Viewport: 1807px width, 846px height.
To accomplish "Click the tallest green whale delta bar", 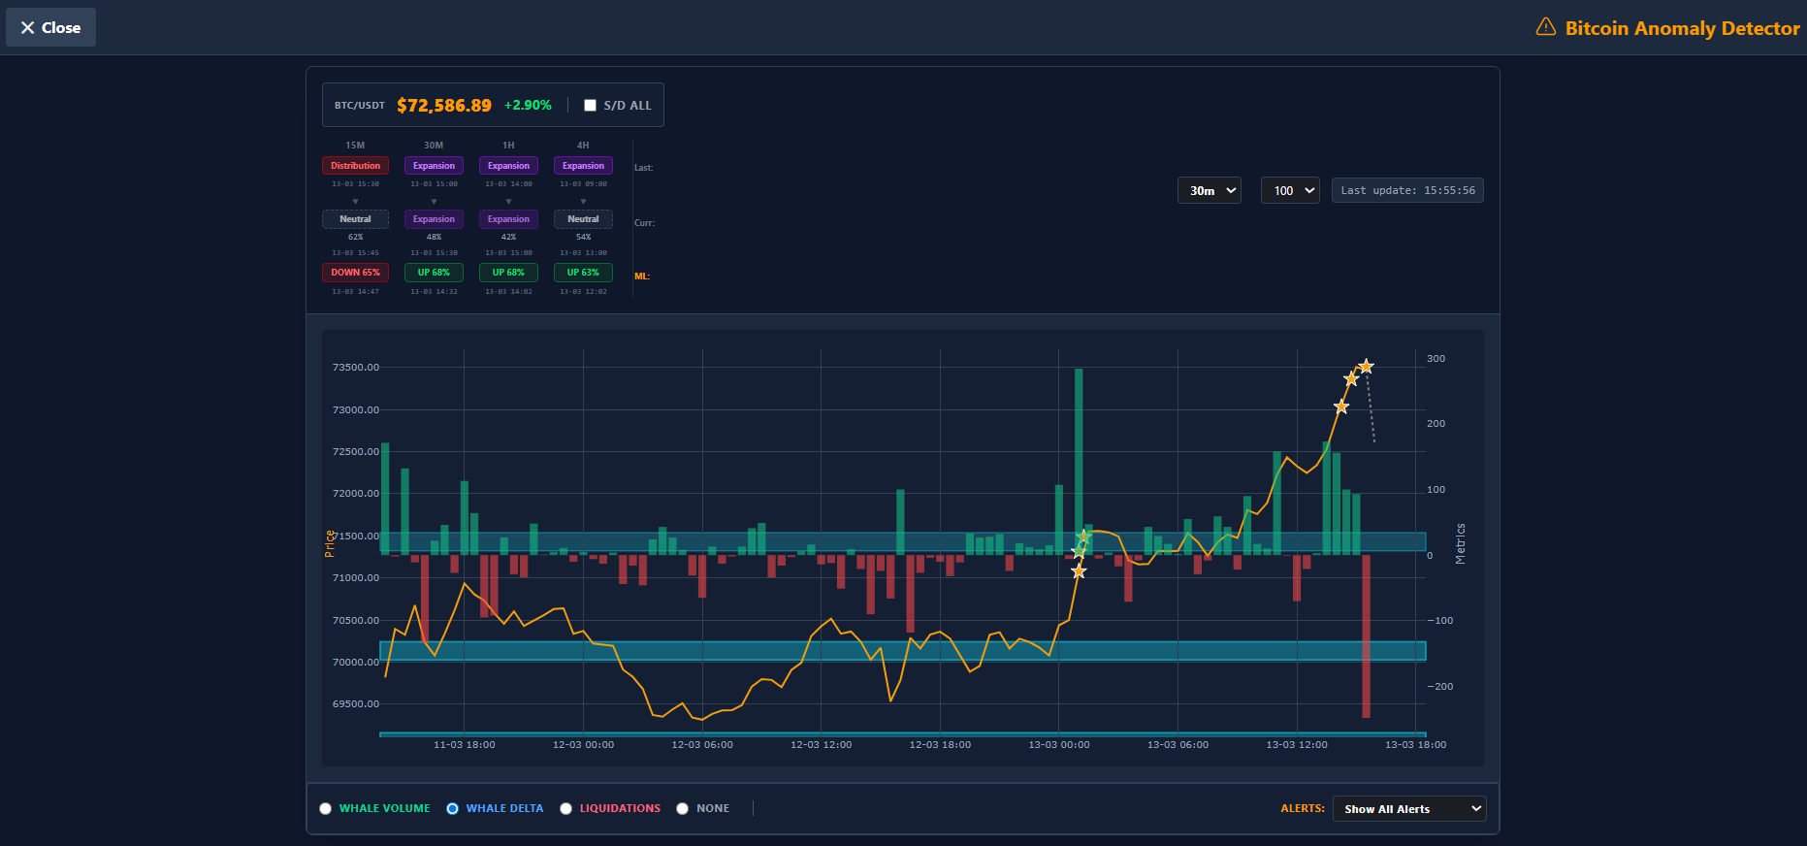I will 1079,461.
